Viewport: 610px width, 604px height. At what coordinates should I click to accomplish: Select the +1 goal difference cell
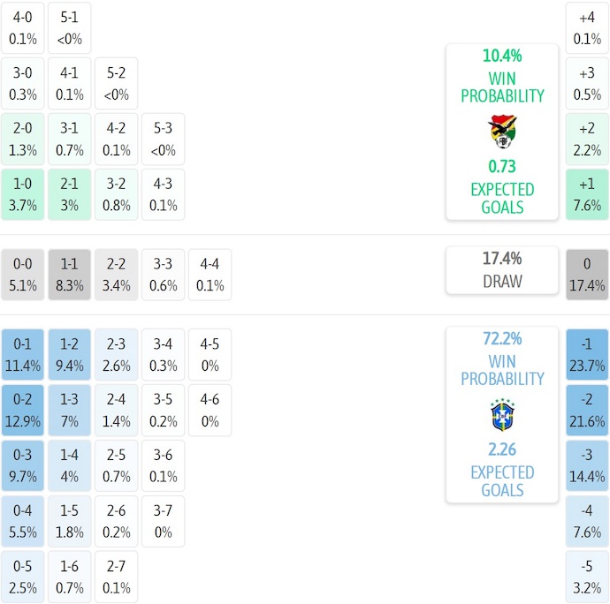click(587, 194)
